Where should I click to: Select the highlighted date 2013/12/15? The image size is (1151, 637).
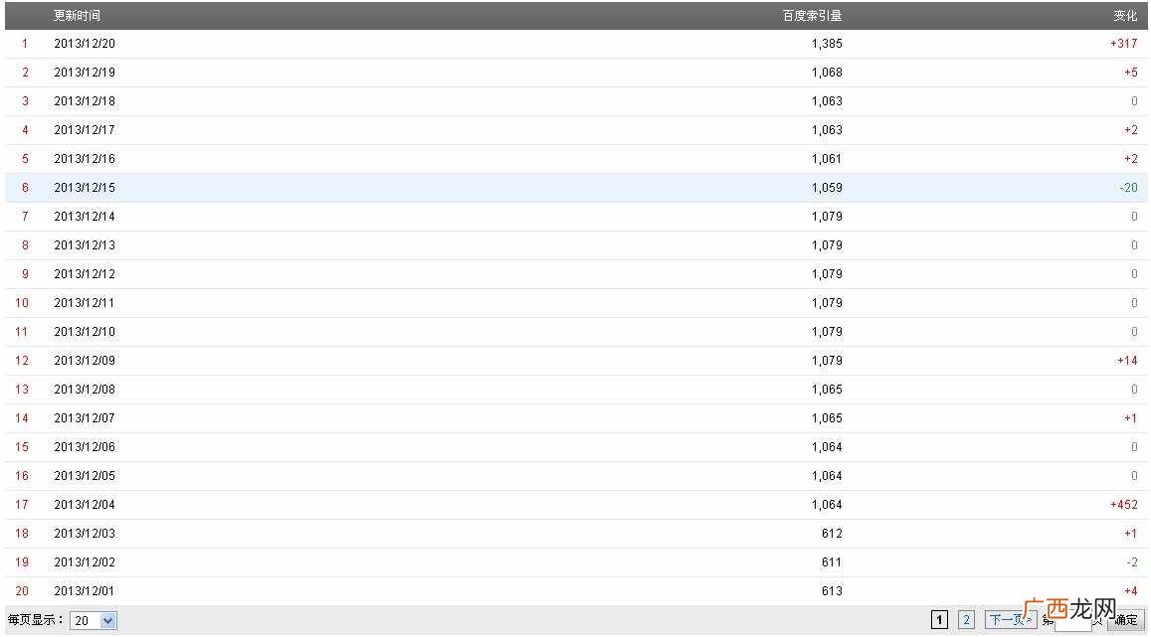(x=85, y=188)
